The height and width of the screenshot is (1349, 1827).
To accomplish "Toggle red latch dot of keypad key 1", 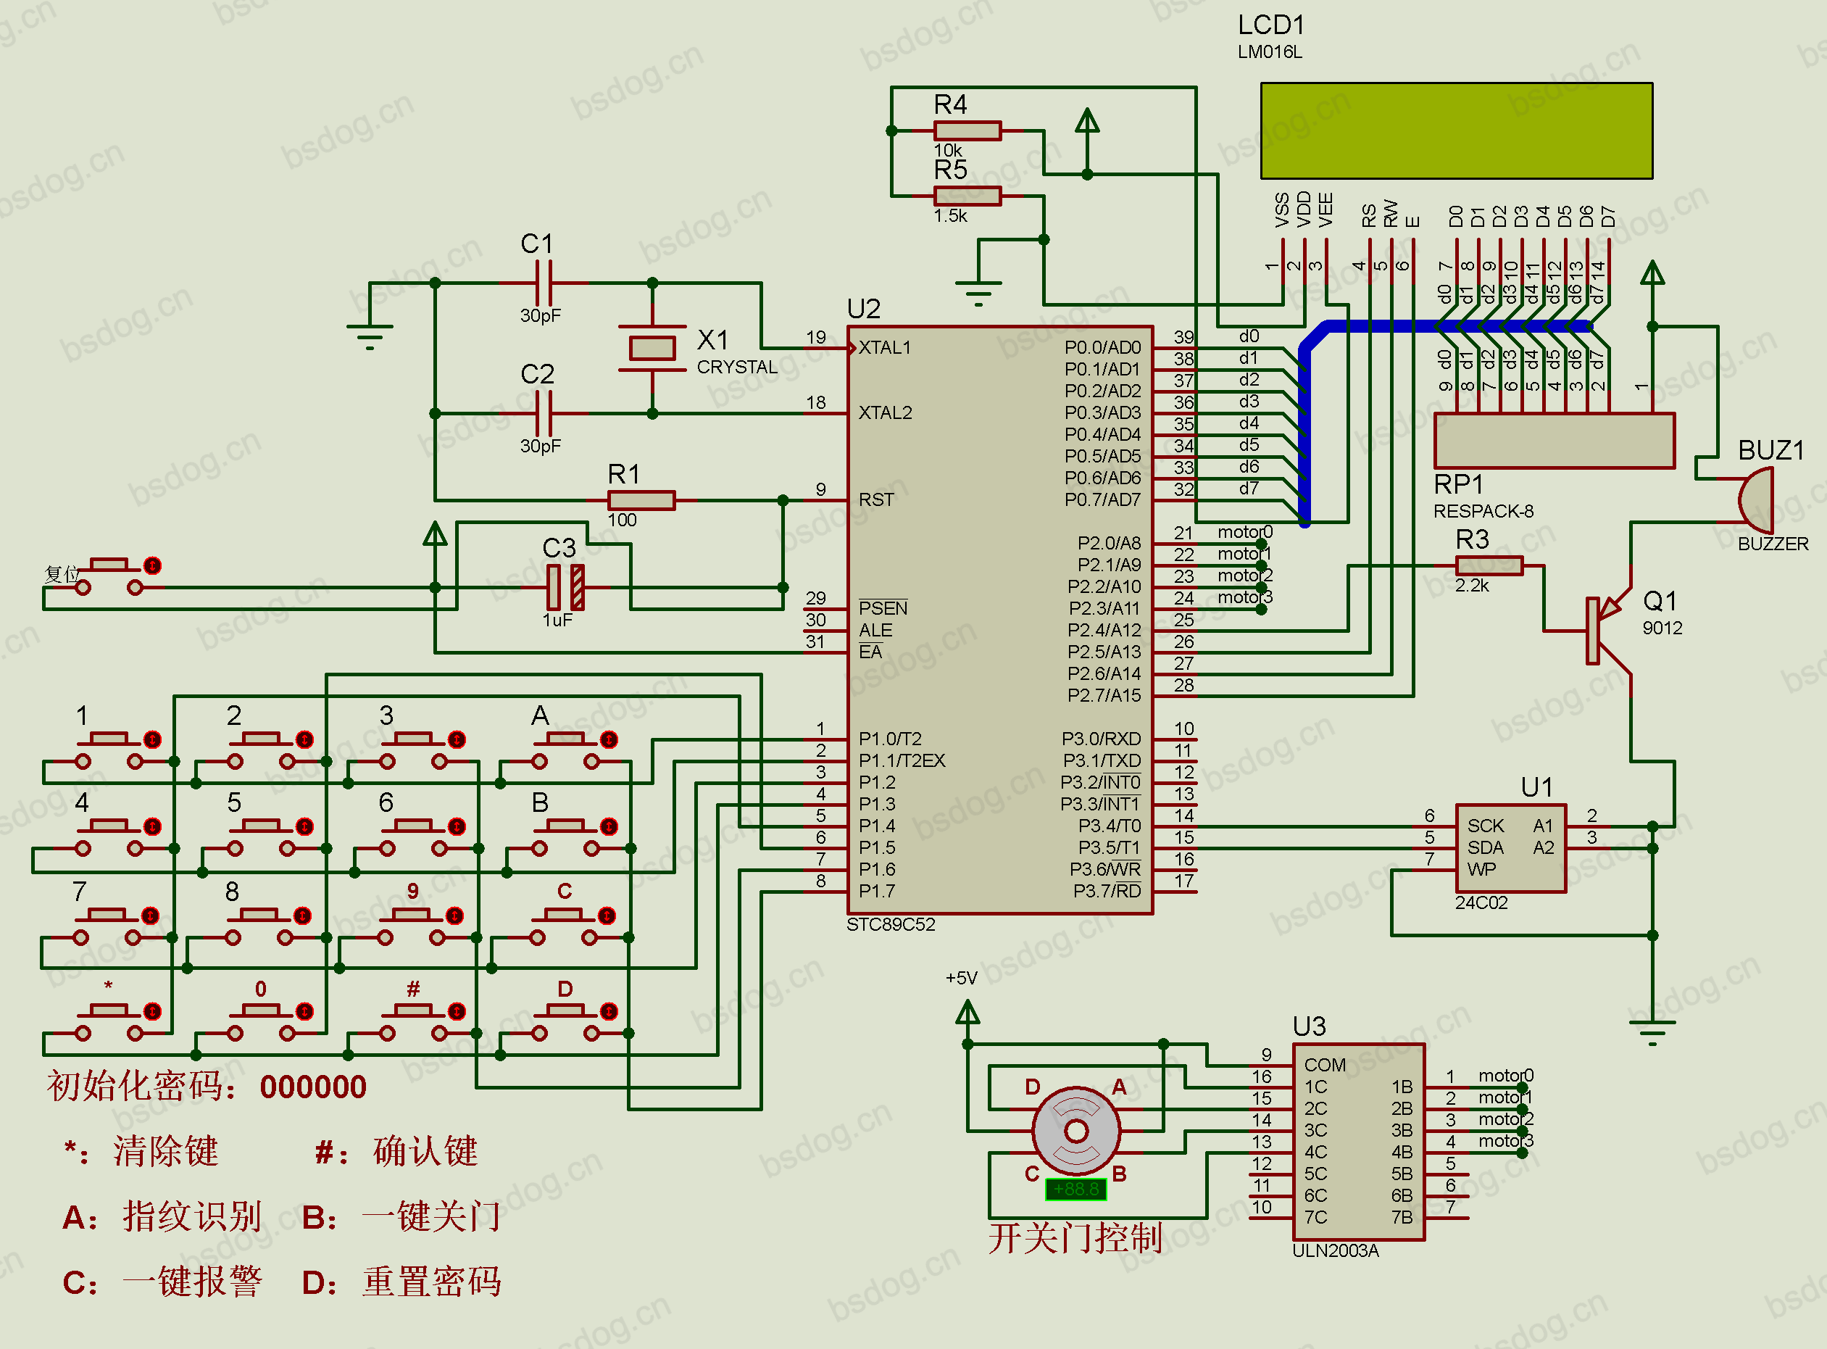I will click(x=153, y=739).
